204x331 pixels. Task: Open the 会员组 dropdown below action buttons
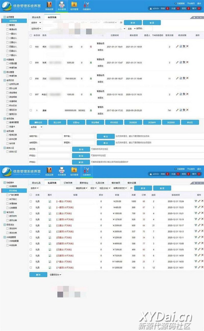[x=36, y=127]
